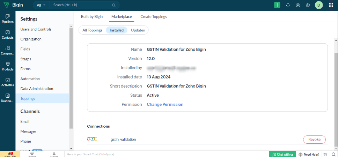
Task: Click the Active status value
Action: 153,95
